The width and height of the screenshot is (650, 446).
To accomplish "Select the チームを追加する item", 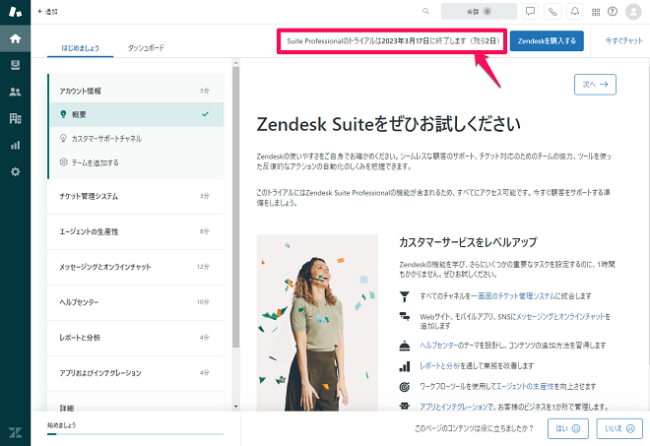I will (136, 162).
